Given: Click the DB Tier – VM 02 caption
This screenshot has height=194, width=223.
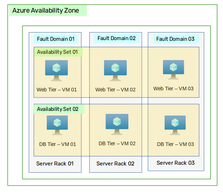Looking at the screenshot, I should [x=117, y=143].
